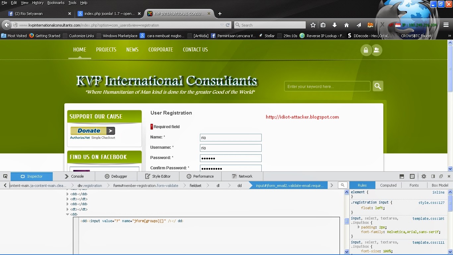Open style.css:127 source link
This screenshot has width=453, height=255.
click(431, 203)
